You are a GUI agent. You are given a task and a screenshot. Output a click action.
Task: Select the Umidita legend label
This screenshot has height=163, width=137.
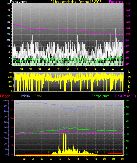pyautogui.click(x=25, y=96)
